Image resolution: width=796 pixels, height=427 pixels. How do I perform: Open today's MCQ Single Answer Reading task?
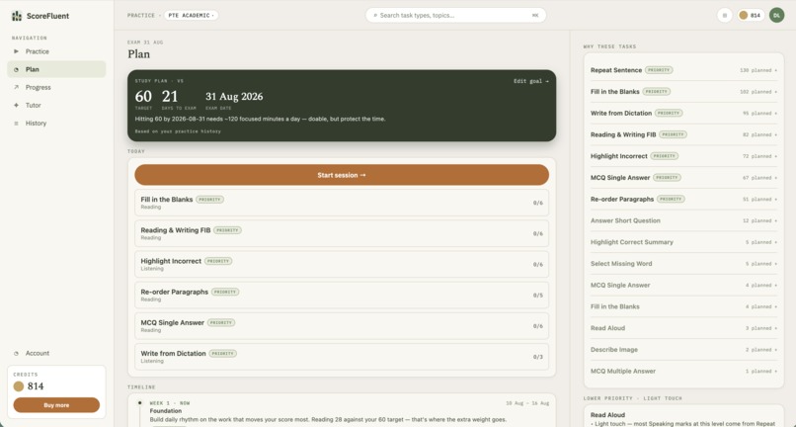tap(342, 326)
